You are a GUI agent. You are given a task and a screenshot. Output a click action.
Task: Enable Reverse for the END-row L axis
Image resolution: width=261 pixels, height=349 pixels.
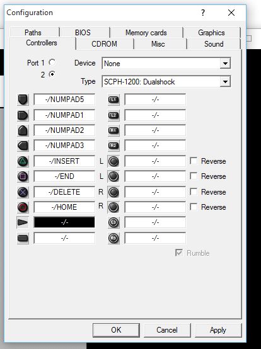[x=194, y=176]
